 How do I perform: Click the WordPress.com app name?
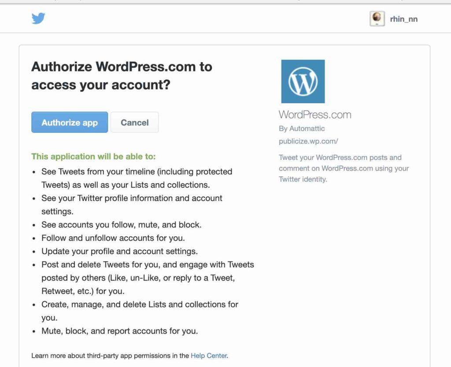pyautogui.click(x=315, y=115)
